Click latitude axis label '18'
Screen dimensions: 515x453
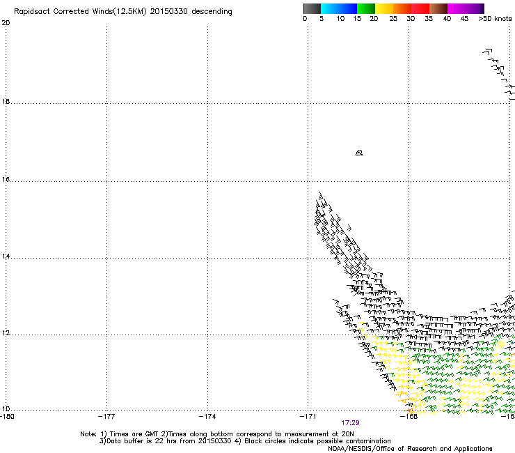pyautogui.click(x=6, y=101)
